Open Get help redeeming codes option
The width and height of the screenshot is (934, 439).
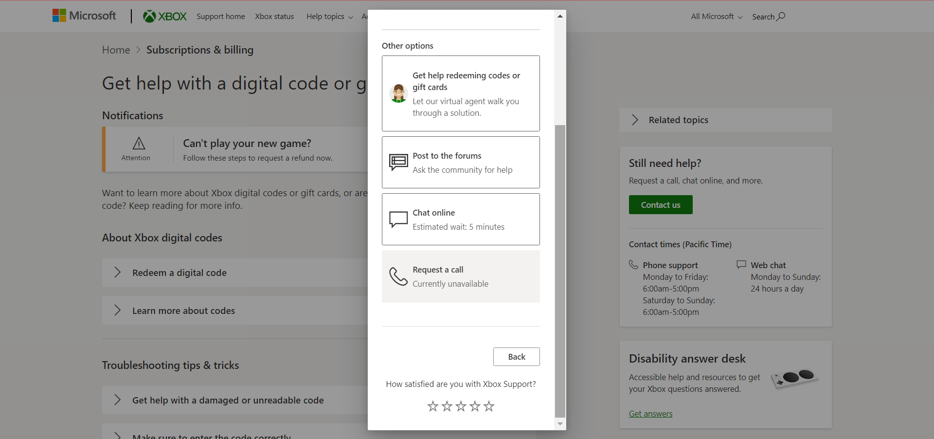(461, 93)
